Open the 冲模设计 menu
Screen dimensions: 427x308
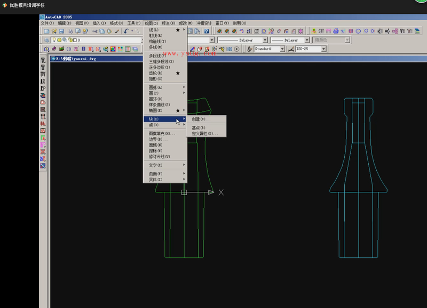tap(204, 23)
